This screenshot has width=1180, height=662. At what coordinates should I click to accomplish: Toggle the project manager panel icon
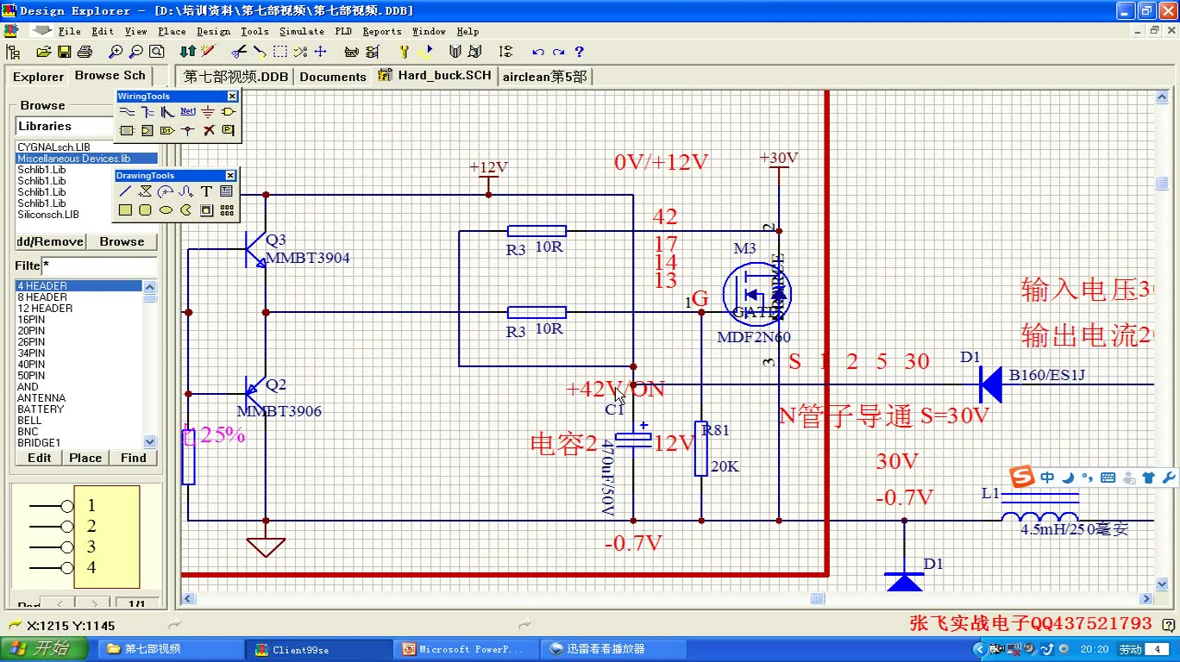coord(11,53)
